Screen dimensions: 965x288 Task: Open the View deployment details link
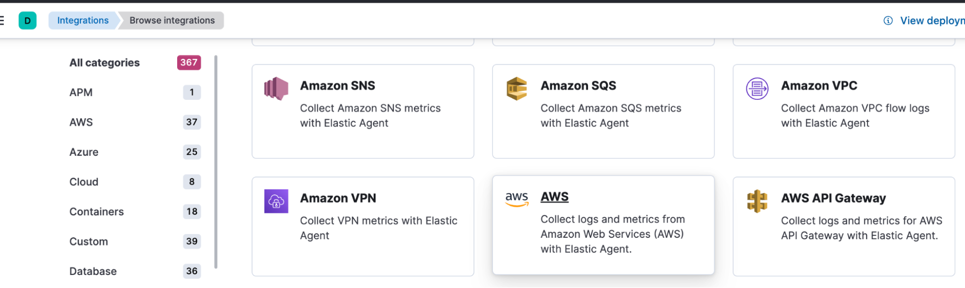(x=932, y=20)
